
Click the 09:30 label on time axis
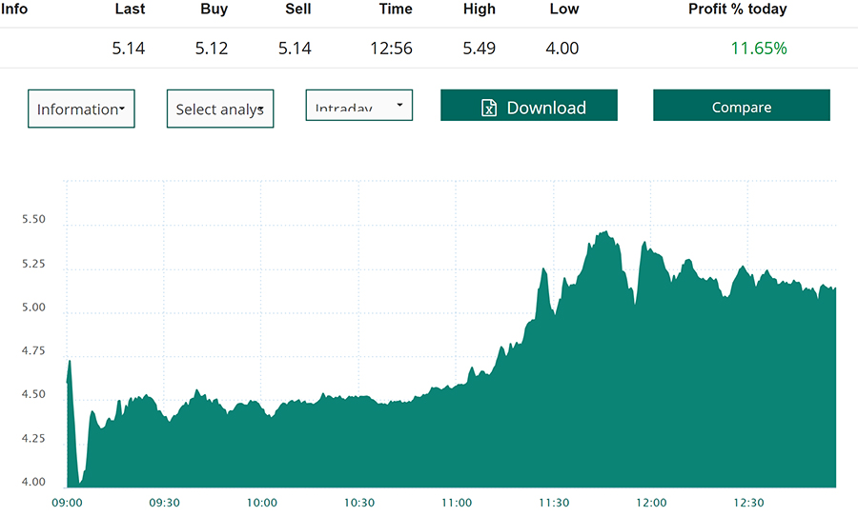(164, 503)
